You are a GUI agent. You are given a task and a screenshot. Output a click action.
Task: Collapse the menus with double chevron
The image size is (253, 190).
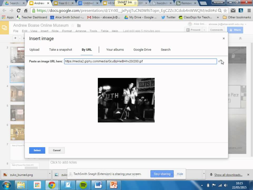(240, 39)
